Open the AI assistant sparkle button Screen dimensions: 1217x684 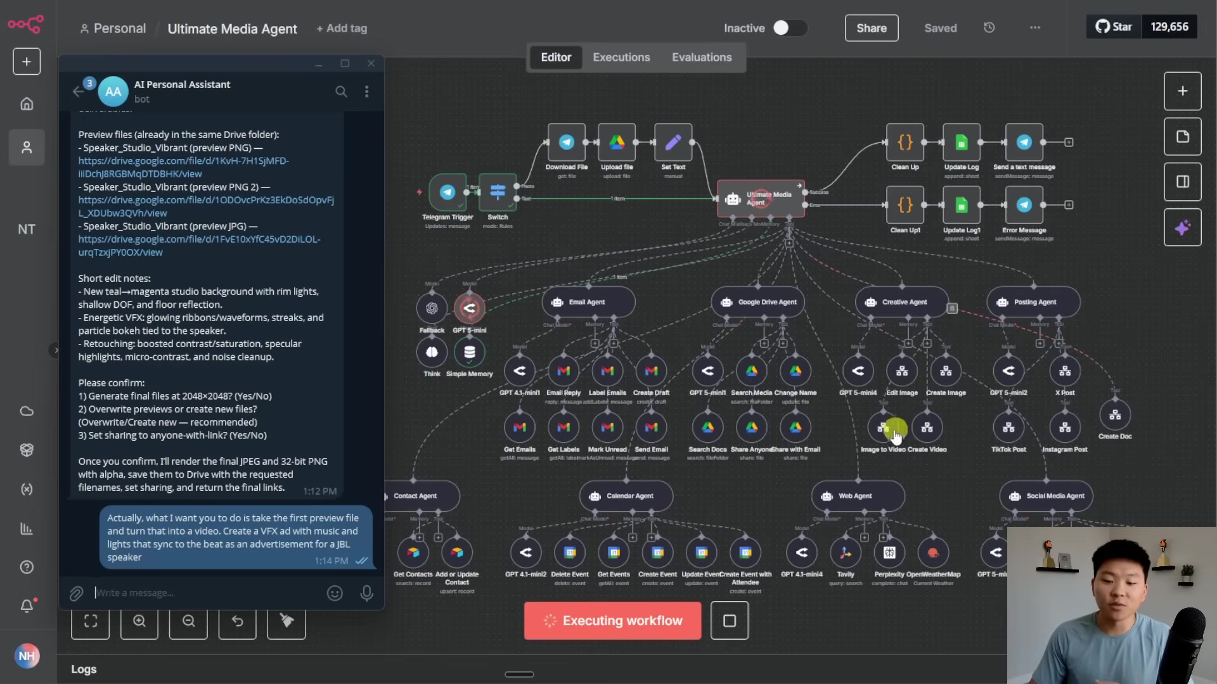click(x=1182, y=228)
